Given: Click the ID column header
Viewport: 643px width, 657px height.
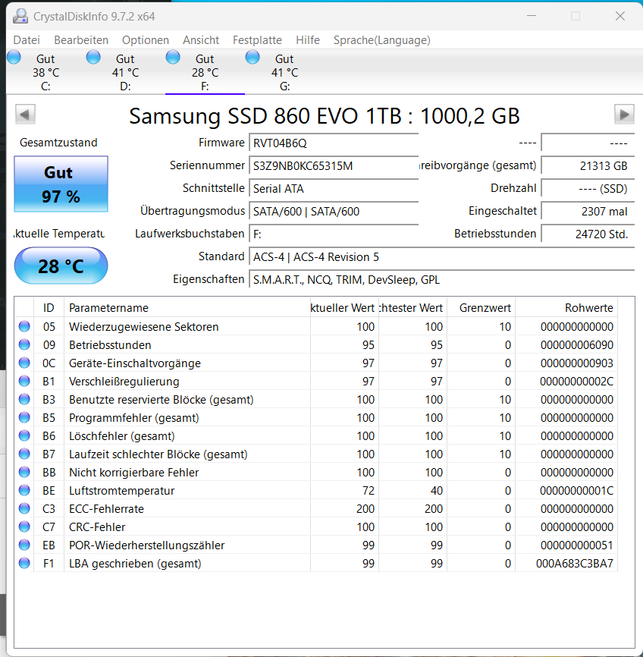Looking at the screenshot, I should 49,308.
